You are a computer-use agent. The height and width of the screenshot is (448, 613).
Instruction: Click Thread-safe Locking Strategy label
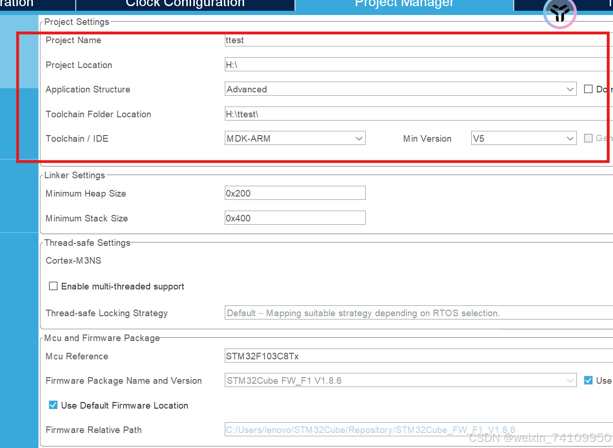click(107, 313)
